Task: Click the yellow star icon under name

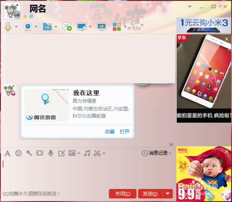Action: (x=25, y=16)
